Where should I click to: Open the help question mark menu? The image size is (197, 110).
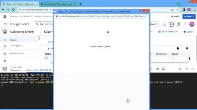tap(178, 24)
